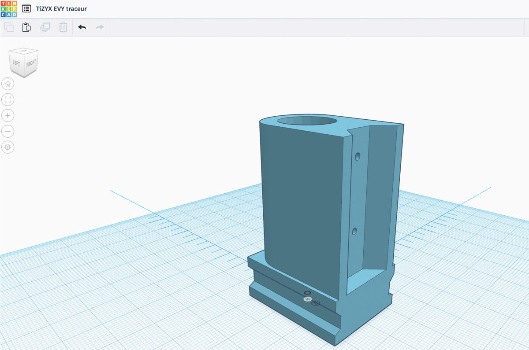The width and height of the screenshot is (529, 350).
Task: Reset camera with Home view button
Action: click(8, 84)
